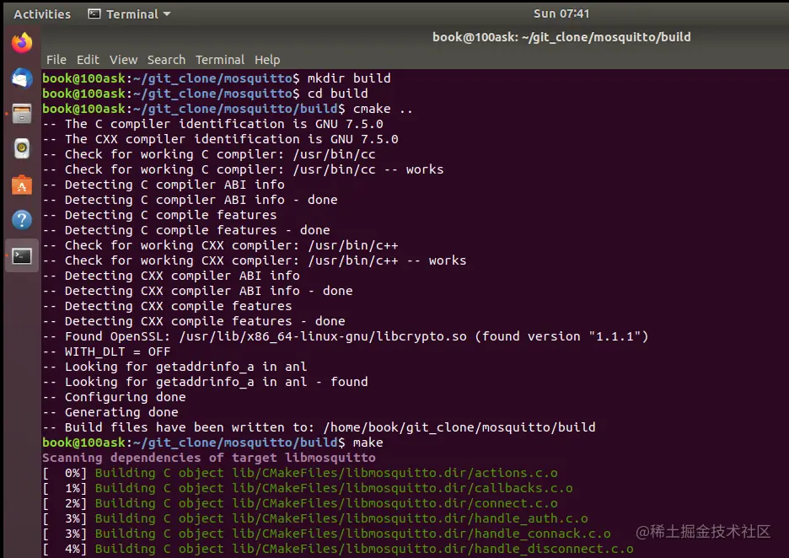Open the Terminal menu in menubar
The height and width of the screenshot is (558, 789).
[220, 60]
